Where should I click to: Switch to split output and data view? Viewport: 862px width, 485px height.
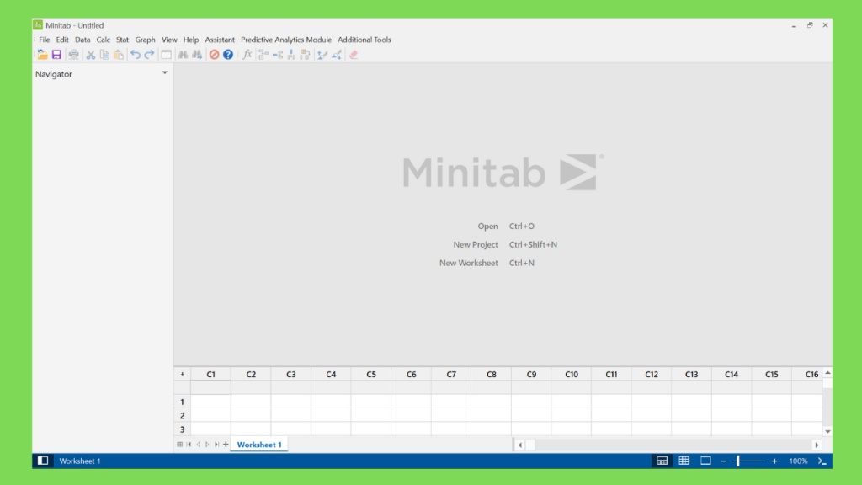662,461
